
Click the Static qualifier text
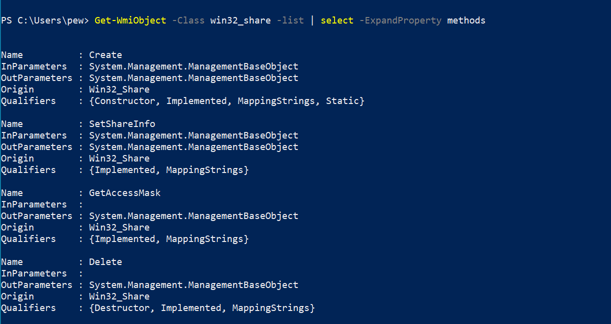click(x=343, y=101)
